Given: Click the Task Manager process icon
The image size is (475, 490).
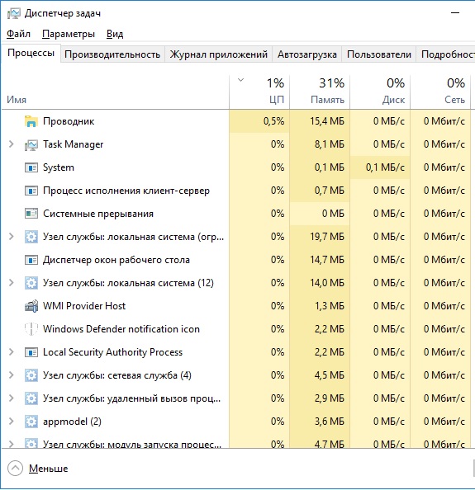Looking at the screenshot, I should point(31,144).
